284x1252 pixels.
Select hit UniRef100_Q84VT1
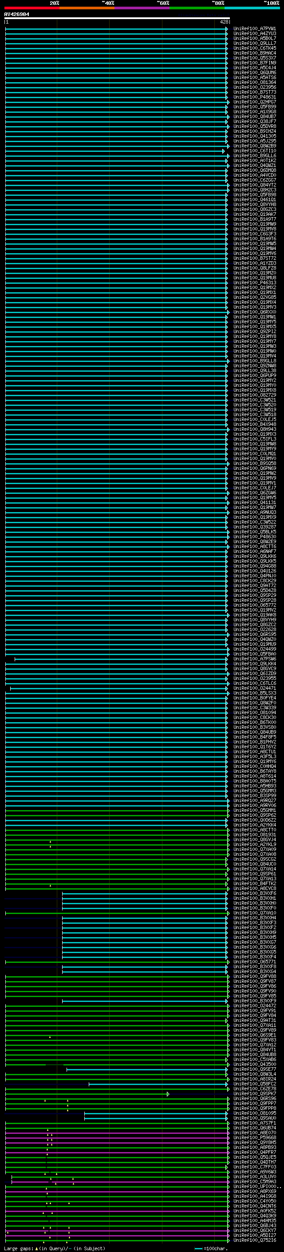(255, 1049)
